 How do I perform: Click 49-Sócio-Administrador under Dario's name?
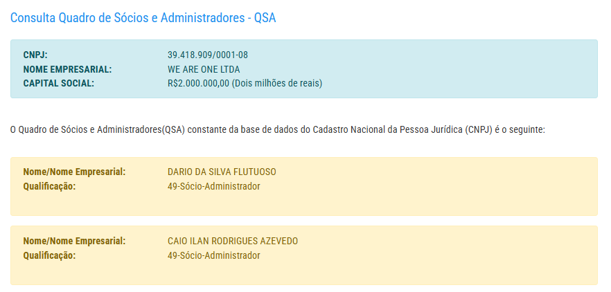tap(213, 186)
